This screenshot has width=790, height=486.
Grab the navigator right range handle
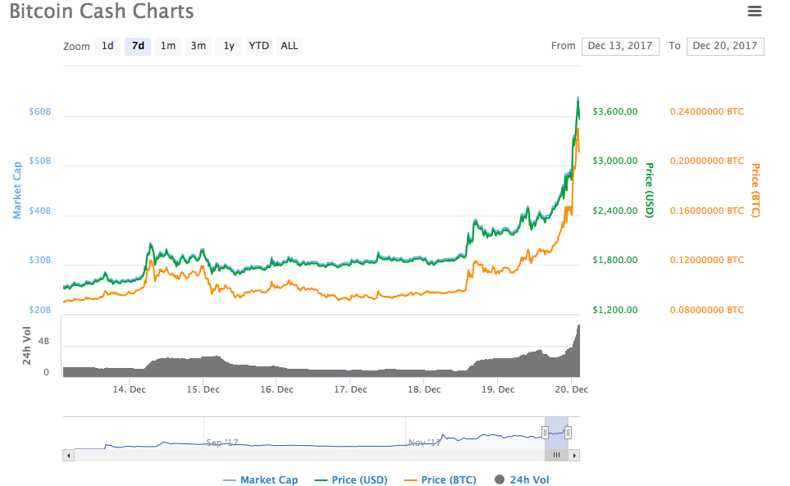[x=568, y=433]
